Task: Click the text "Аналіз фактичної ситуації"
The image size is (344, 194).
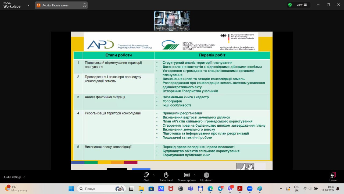Action: [x=105, y=97]
